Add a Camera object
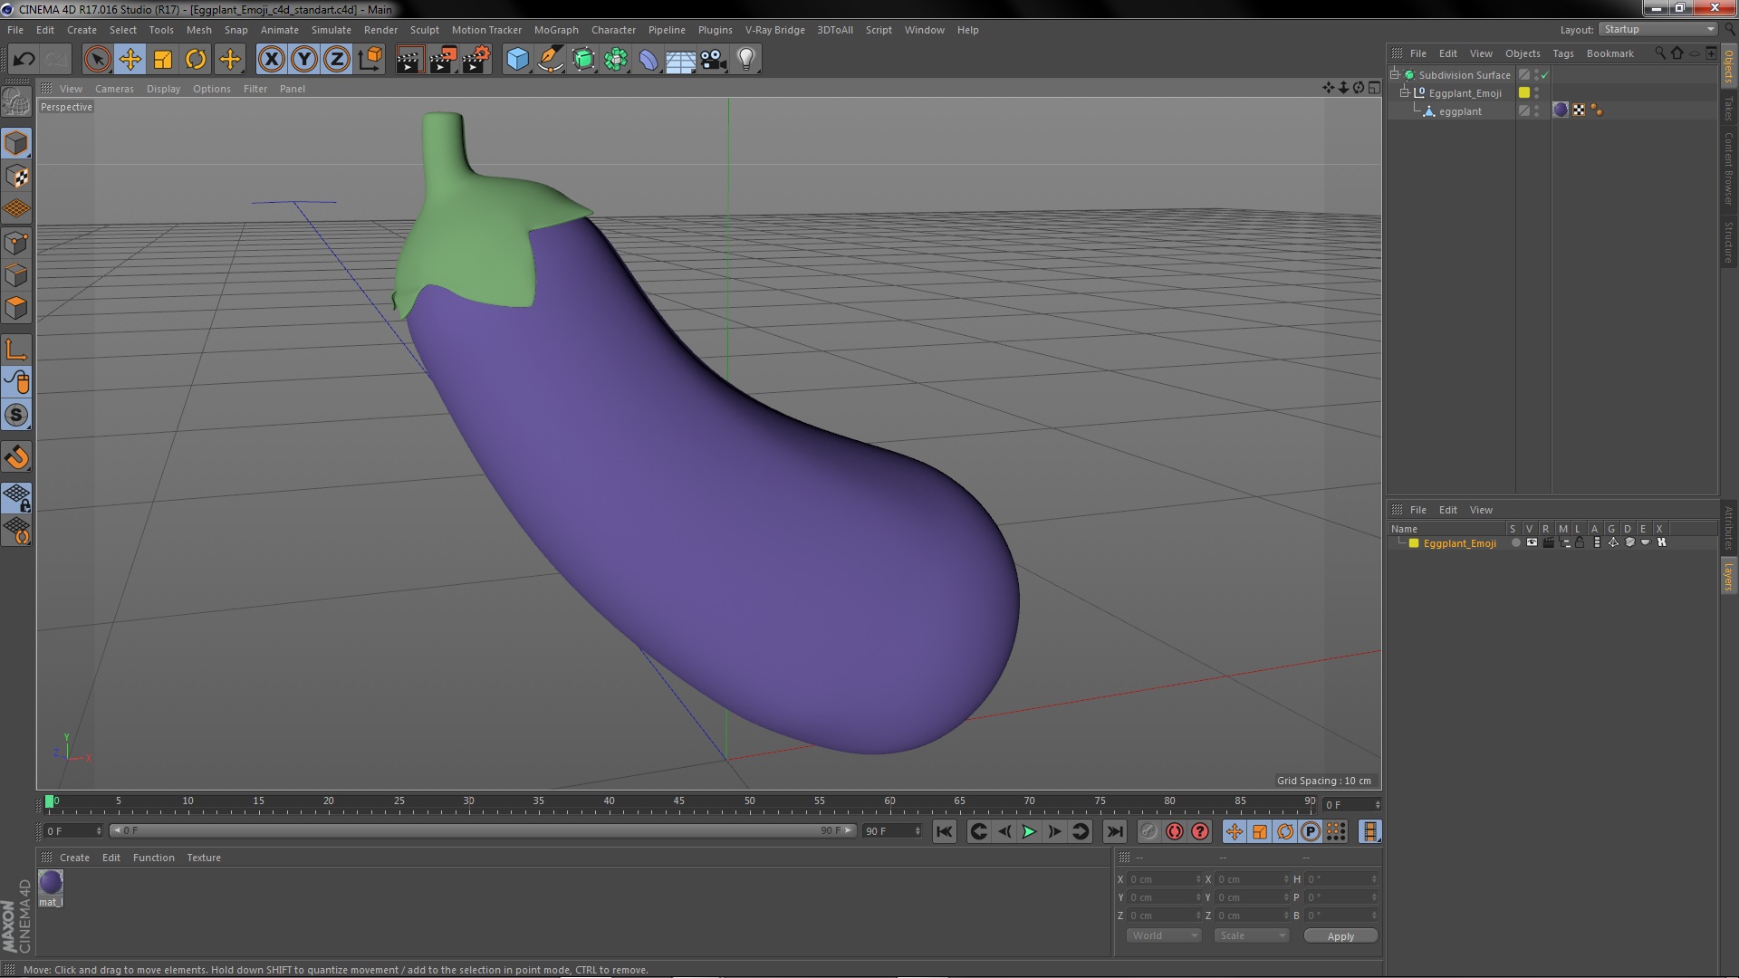1739x978 pixels. click(x=714, y=60)
